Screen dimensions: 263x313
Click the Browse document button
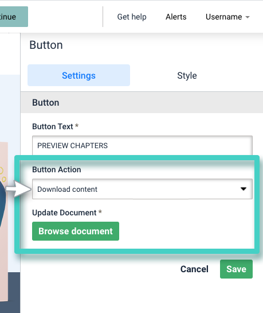76,231
